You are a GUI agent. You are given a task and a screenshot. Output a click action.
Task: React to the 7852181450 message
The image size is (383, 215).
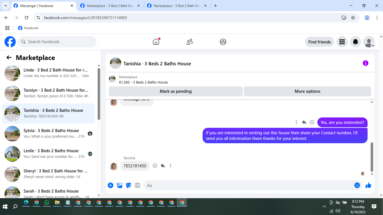[155, 166]
